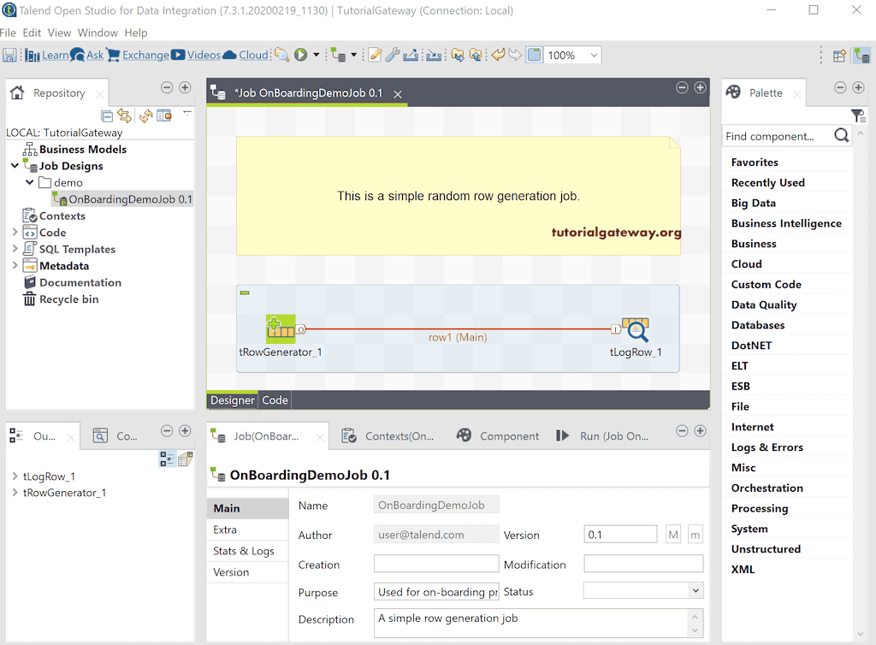Viewport: 876px width, 645px height.
Task: Expand the SQL Templates tree node
Action: coord(15,249)
